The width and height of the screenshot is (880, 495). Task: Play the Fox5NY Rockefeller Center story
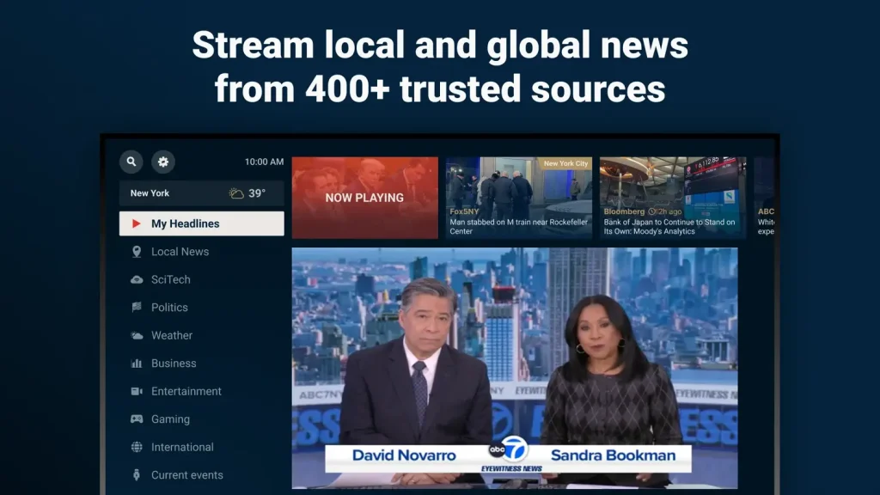519,198
